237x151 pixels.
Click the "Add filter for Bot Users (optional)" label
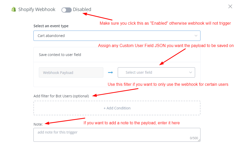[61, 96]
